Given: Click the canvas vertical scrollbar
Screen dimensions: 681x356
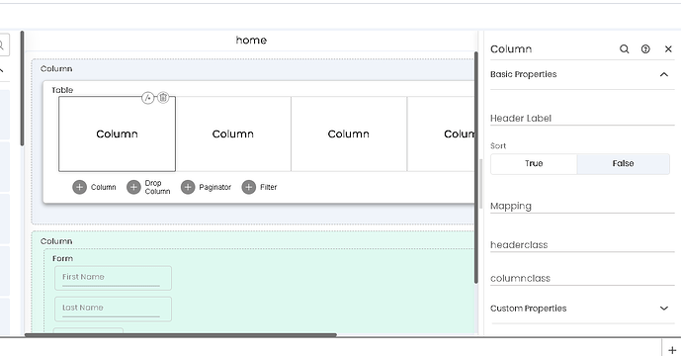Looking at the screenshot, I should [476, 167].
